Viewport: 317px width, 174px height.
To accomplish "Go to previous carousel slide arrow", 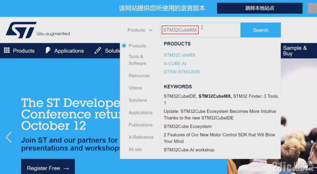I will coord(9,137).
